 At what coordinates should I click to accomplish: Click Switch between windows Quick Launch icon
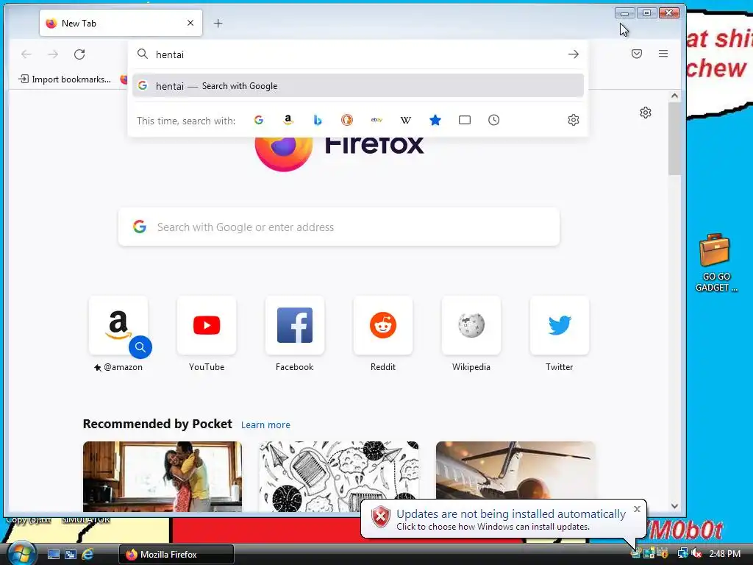[x=71, y=555]
